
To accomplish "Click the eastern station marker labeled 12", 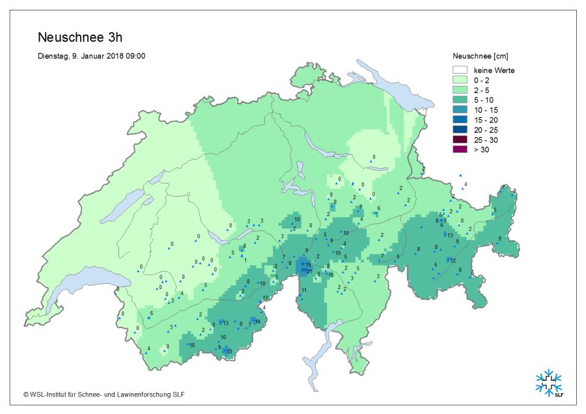I will coord(448,260).
